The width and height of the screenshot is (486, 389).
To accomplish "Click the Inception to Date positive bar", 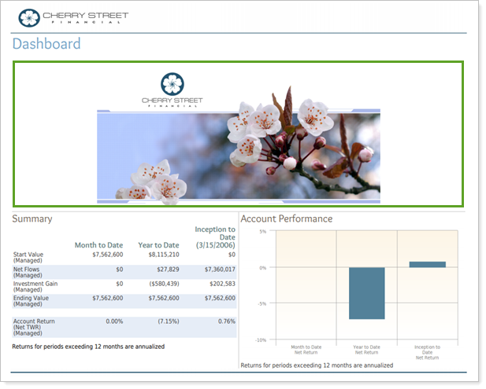I will [x=428, y=264].
